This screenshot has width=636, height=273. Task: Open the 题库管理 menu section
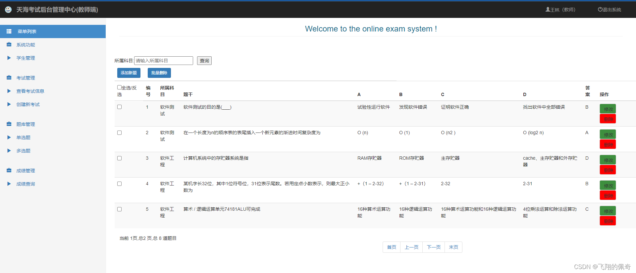tap(26, 124)
